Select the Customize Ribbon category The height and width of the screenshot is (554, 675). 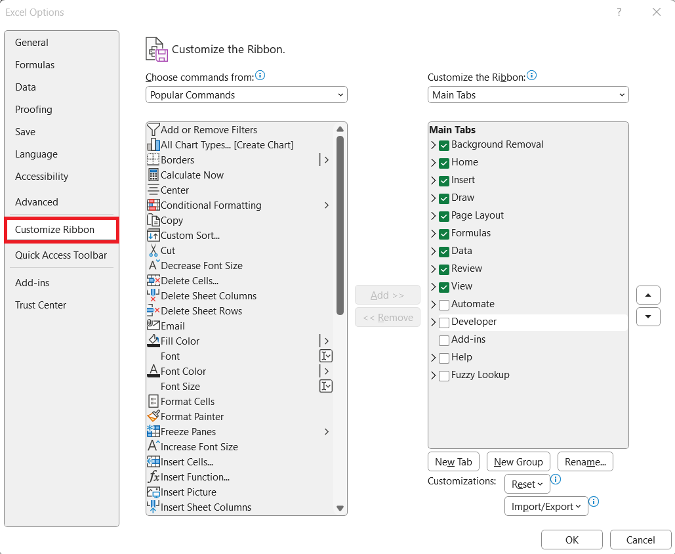click(62, 230)
